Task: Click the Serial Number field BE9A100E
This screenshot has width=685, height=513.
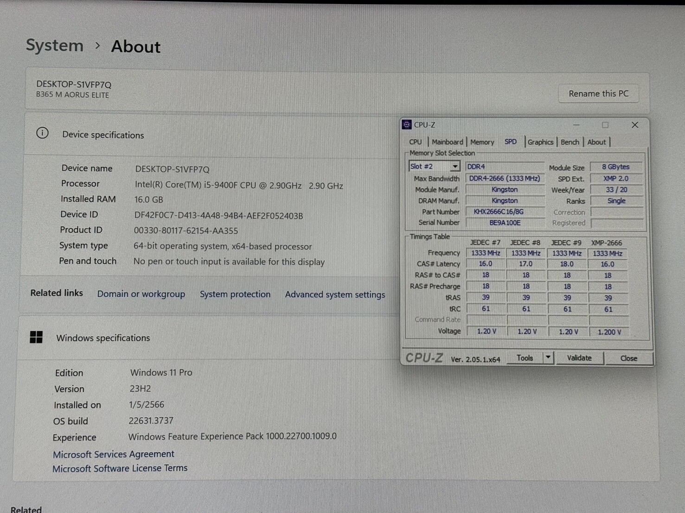Action: [x=505, y=223]
